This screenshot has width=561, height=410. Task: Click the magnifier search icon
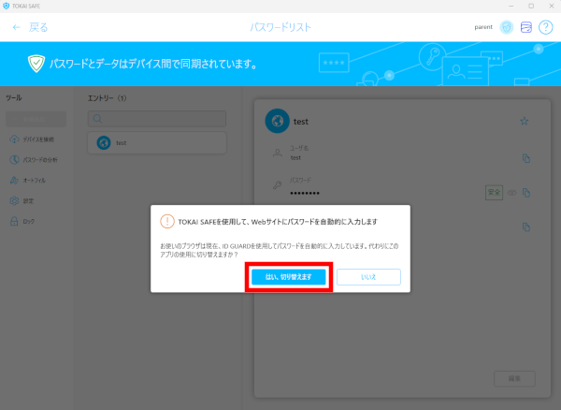[x=97, y=119]
